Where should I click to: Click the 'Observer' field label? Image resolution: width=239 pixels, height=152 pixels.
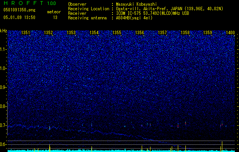[x=77, y=4]
